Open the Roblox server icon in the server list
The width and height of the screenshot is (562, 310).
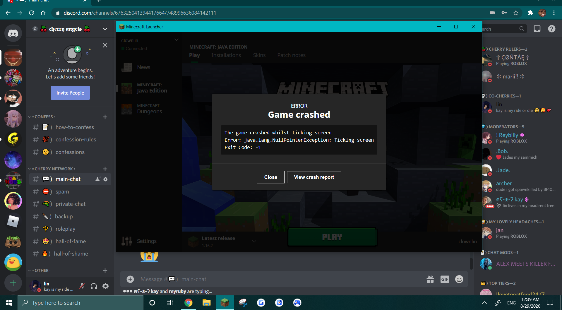click(13, 221)
